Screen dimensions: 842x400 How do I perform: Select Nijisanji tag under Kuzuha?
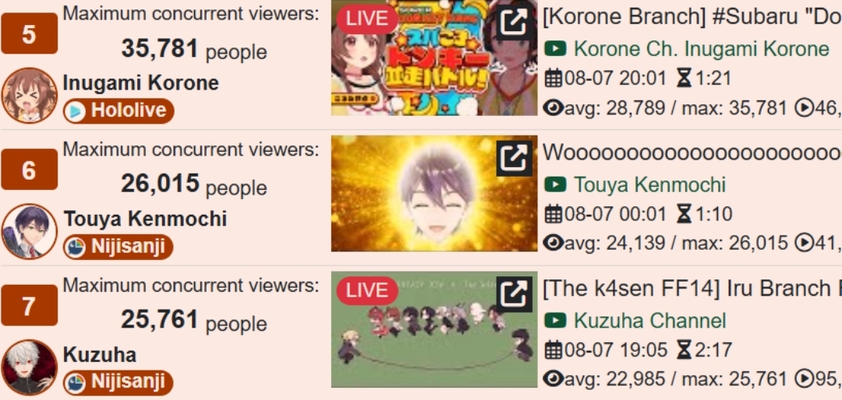119,383
